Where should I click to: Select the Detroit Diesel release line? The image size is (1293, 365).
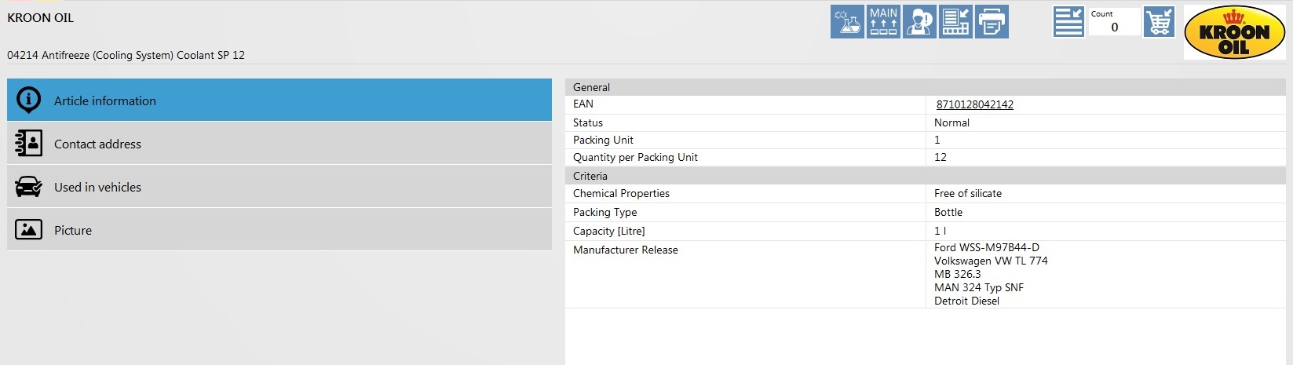[966, 301]
